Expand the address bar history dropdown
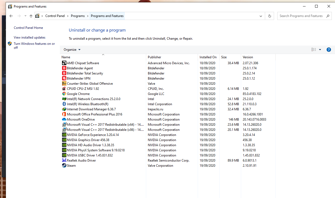This screenshot has width=335, height=198. pyautogui.click(x=261, y=16)
